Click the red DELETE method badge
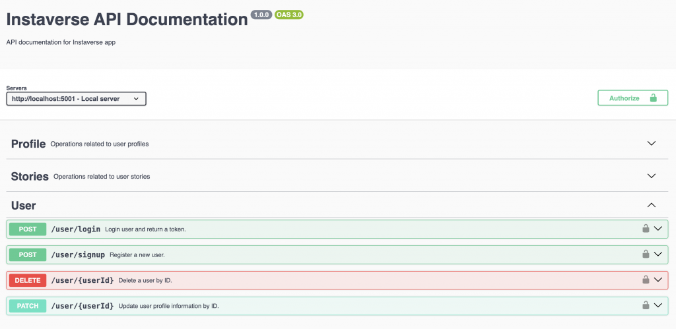 point(28,280)
